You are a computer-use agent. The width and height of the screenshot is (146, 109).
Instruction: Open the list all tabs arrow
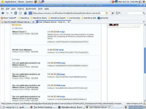point(144,22)
